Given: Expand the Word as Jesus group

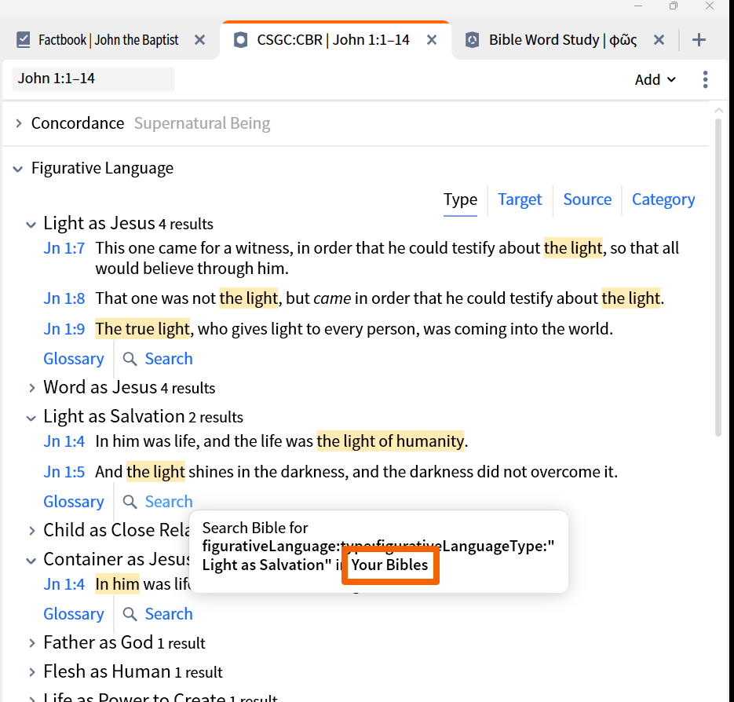Looking at the screenshot, I should (31, 388).
